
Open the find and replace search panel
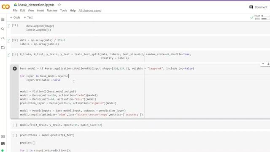pyautogui.click(x=3, y=29)
